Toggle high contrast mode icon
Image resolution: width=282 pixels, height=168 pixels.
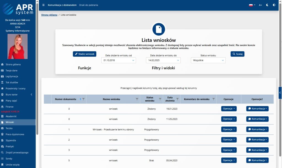274,5
